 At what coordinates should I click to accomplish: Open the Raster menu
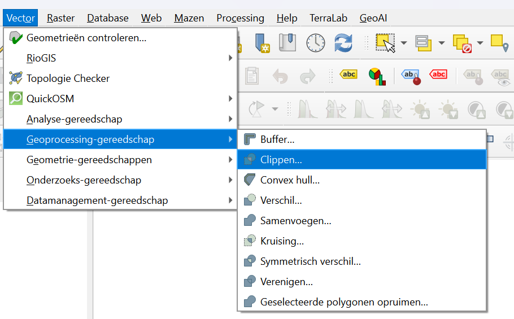[x=60, y=18]
